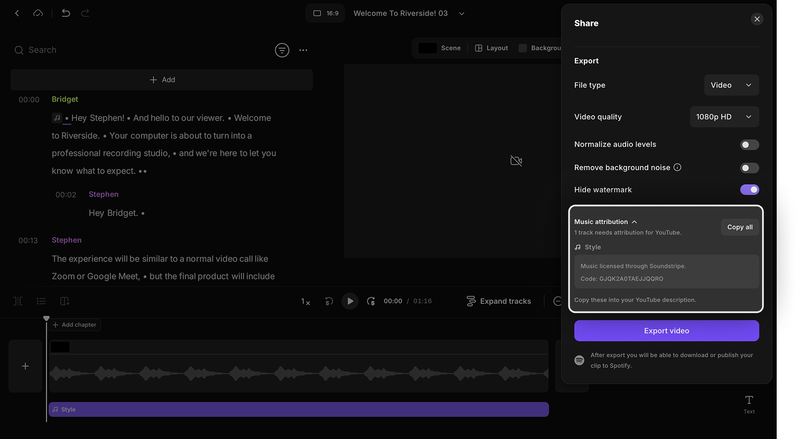Click Add chapter on the timeline
The image size is (801, 439).
pyautogui.click(x=74, y=325)
